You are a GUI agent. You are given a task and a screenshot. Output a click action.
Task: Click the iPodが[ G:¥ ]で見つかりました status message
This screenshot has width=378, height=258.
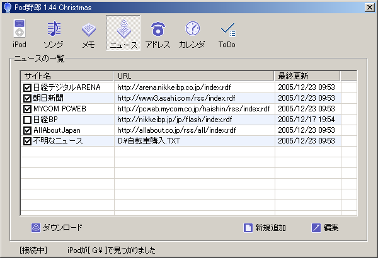click(x=112, y=250)
